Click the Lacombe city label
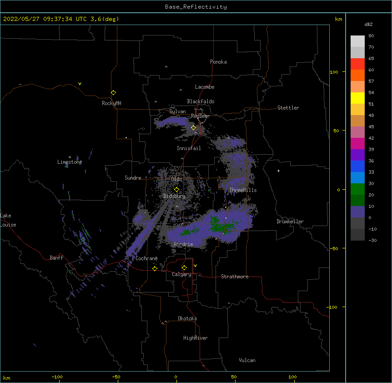Image resolution: width=392 pixels, height=383 pixels. (x=205, y=87)
